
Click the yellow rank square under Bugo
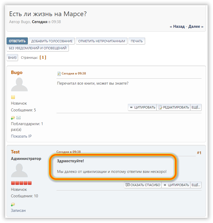pos(13,97)
